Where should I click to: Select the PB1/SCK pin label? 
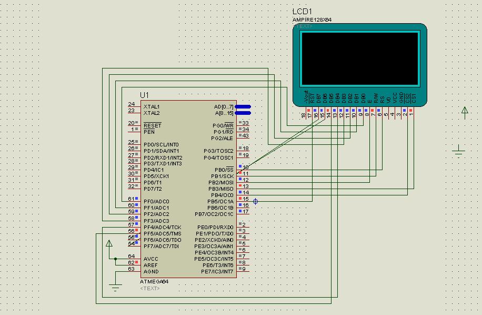tap(222, 176)
